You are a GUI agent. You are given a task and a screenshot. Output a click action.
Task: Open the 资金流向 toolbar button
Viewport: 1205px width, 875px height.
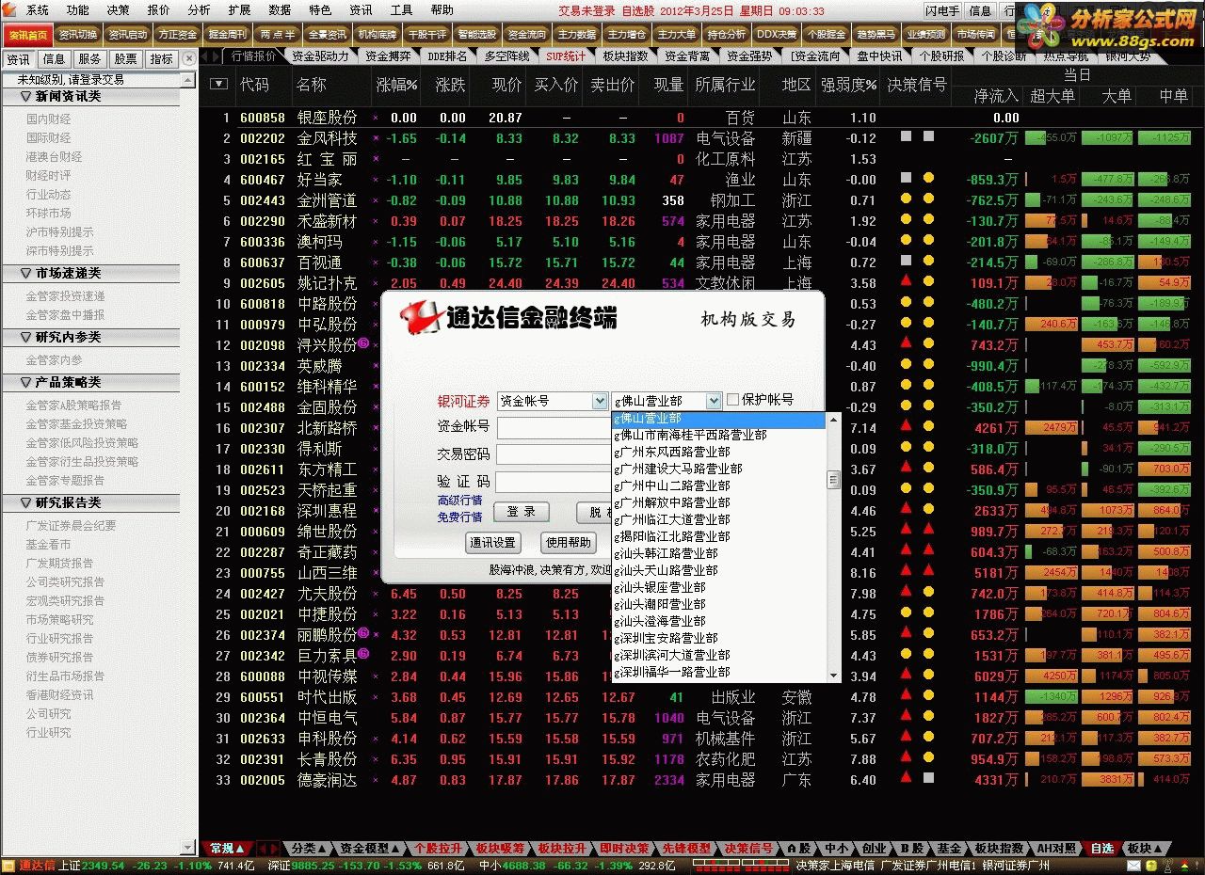[526, 34]
